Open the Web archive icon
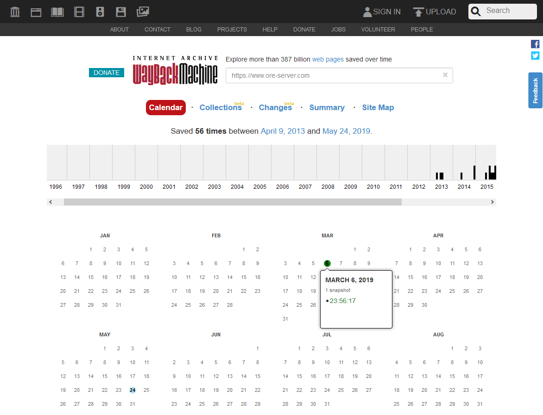Screen dimensions: 543x415 click(36, 12)
